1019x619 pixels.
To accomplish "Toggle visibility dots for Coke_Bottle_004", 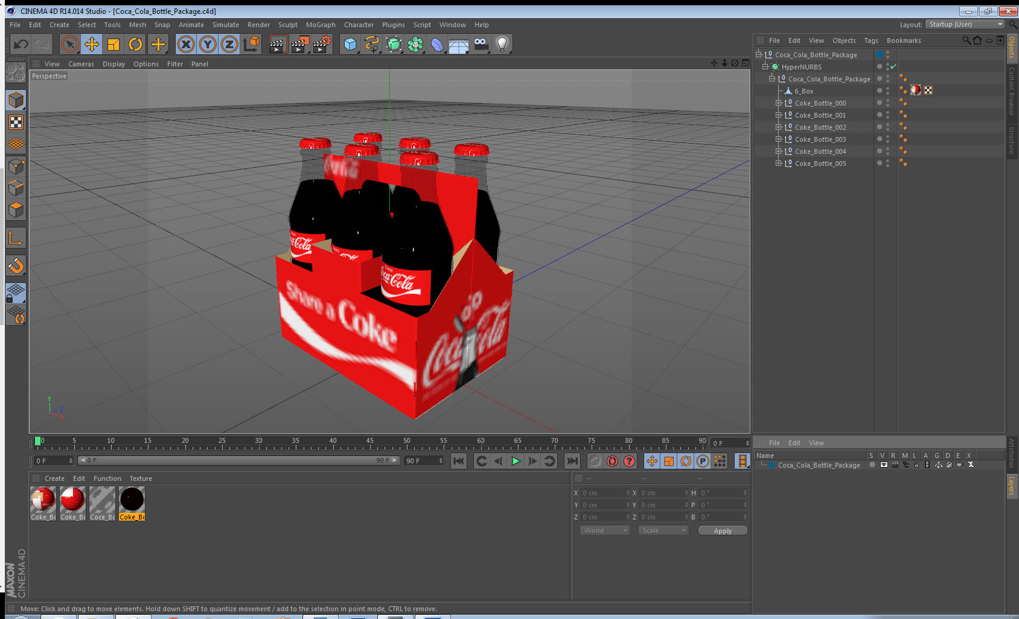I will point(887,151).
